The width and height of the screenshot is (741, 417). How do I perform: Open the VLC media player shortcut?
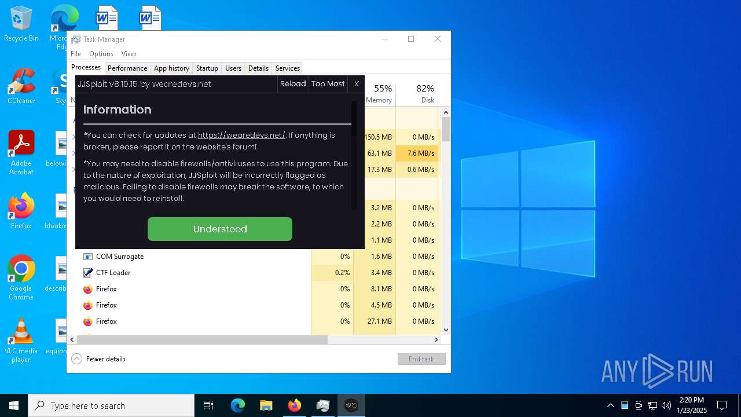click(21, 341)
